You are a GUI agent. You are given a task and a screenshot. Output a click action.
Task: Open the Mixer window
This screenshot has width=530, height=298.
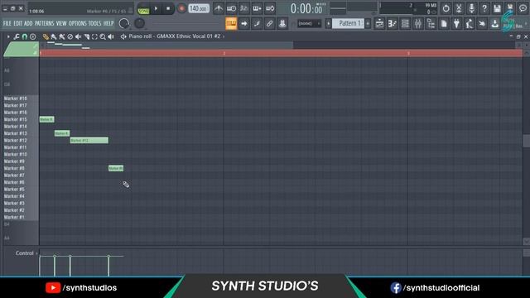(x=418, y=24)
